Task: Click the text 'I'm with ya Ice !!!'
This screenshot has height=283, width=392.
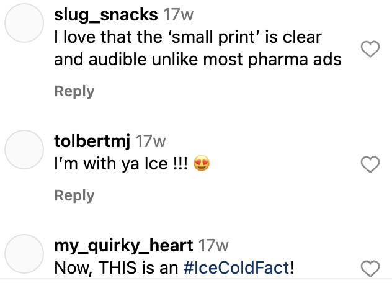Action: [x=121, y=164]
